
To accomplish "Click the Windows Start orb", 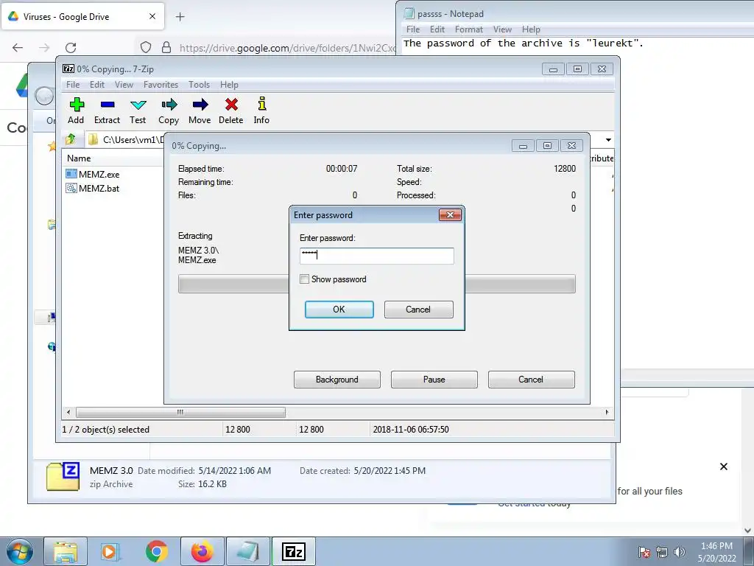I will [20, 551].
